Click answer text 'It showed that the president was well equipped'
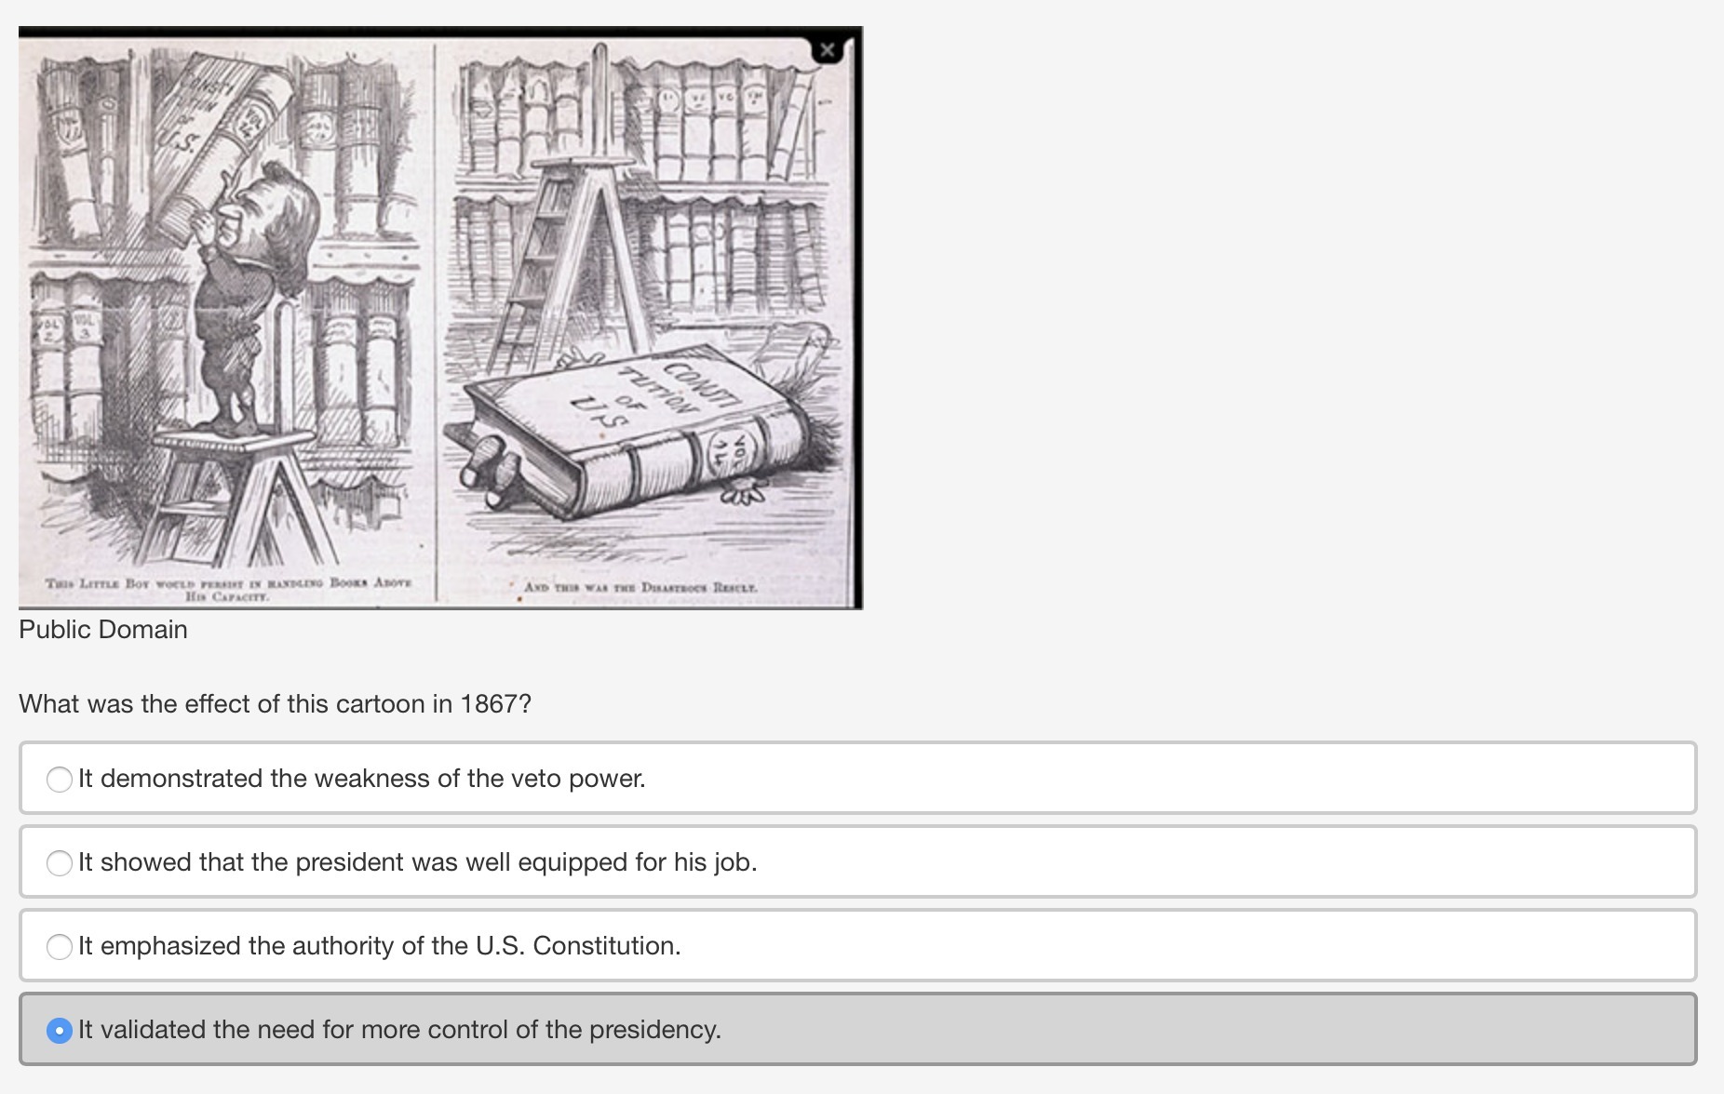 click(417, 862)
